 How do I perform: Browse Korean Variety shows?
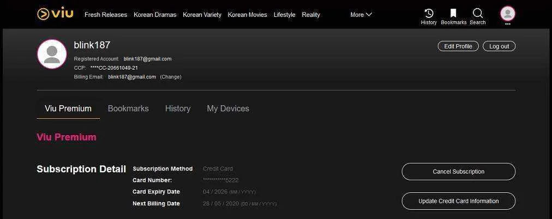(202, 15)
